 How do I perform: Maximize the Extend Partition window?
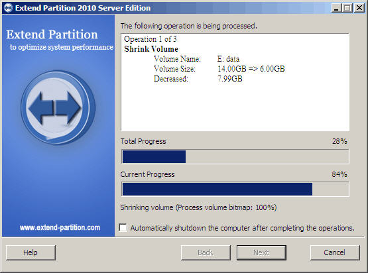[347, 8]
